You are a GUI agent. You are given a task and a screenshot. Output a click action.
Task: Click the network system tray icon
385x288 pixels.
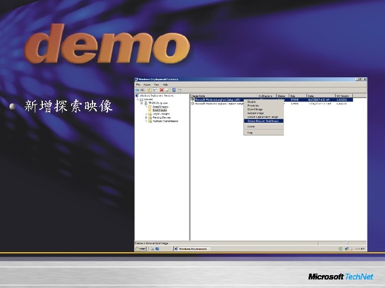point(346,249)
